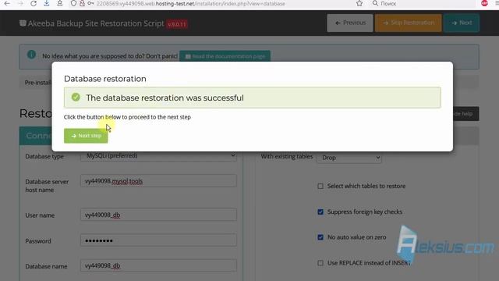Viewport: 499px width, 281px height.
Task: Click the dark help button at right
Action: click(x=465, y=114)
